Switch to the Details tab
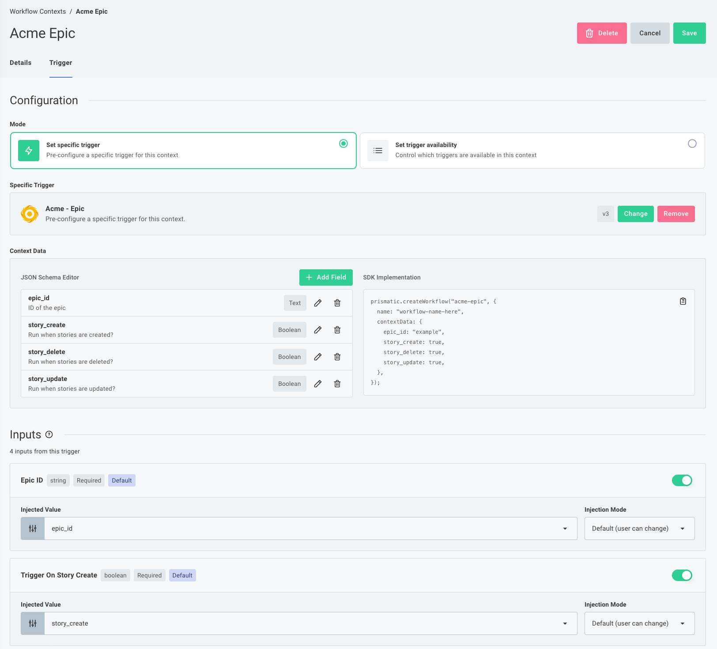Image resolution: width=717 pixels, height=649 pixels. point(20,63)
